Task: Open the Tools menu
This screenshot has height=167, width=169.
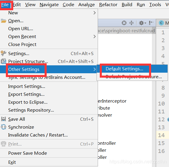Action: [x=155, y=5]
